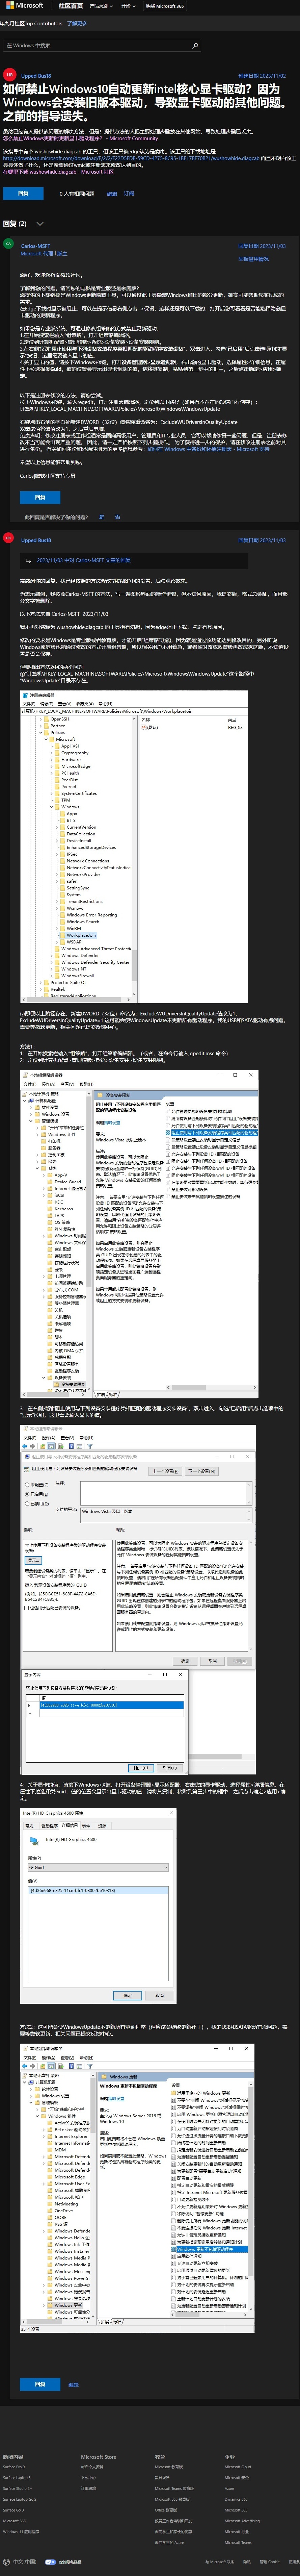Image resolution: width=300 pixels, height=2576 pixels.
Task: Open the 如何在 Windows 中备份和还原注册表 support link
Action: click(208, 449)
